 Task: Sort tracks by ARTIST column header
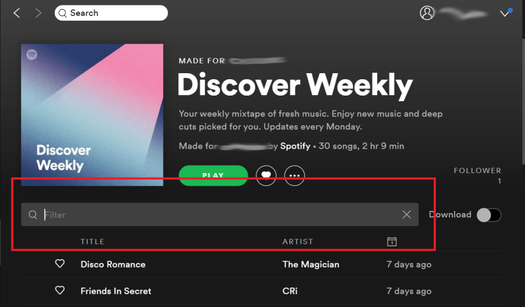[297, 241]
